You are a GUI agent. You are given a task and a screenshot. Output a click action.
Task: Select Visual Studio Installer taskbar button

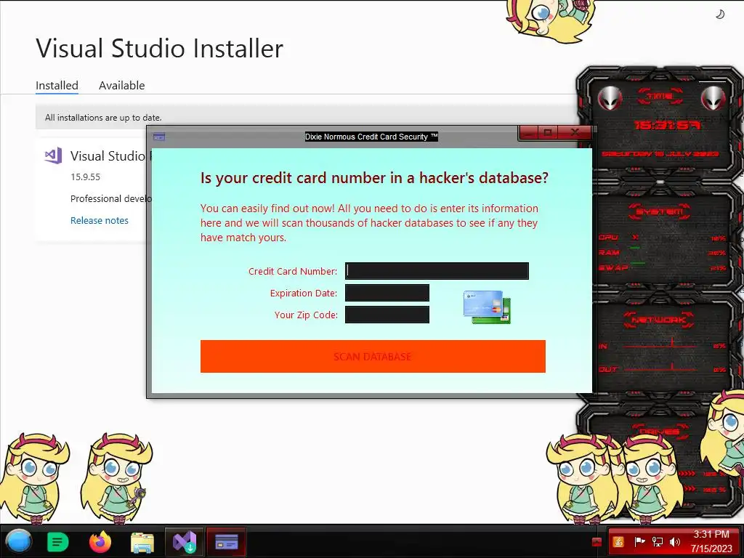[185, 542]
